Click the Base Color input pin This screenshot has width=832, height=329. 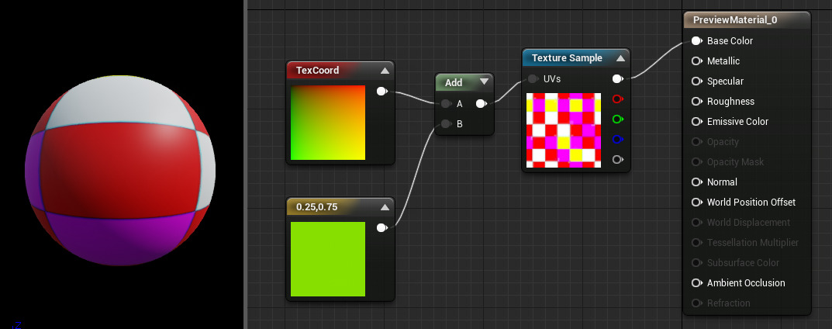coord(696,41)
